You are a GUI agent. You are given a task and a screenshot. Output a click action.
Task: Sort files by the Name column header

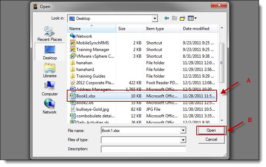click(92, 29)
